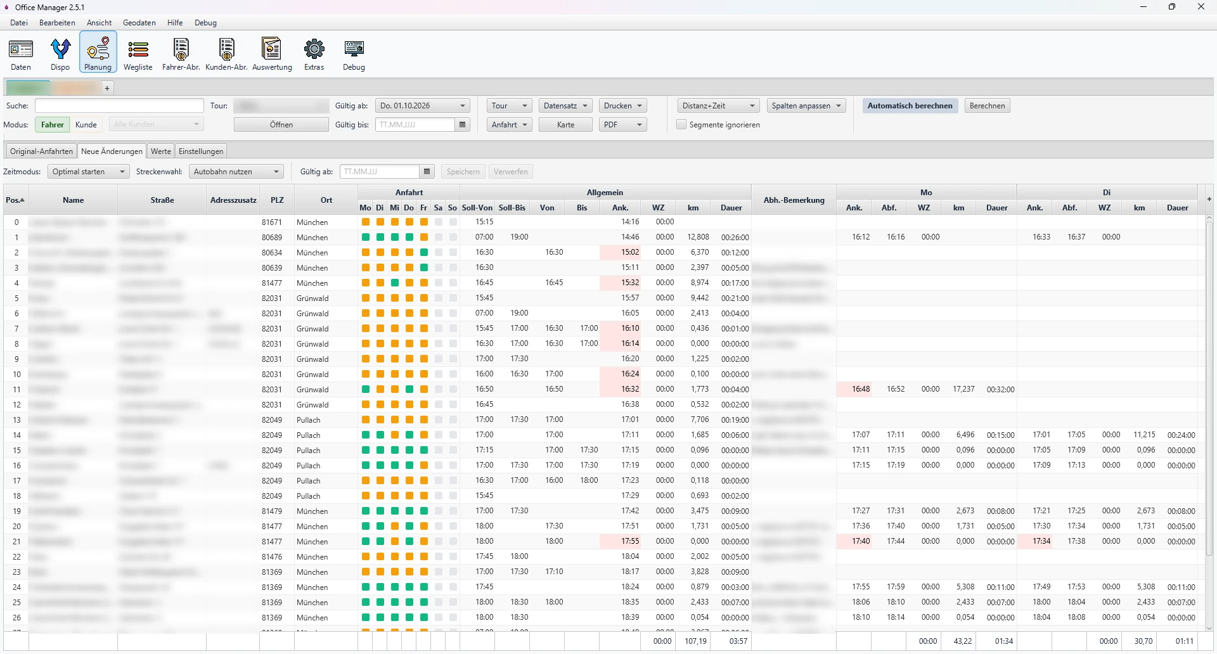Click the Berechnen button

987,106
